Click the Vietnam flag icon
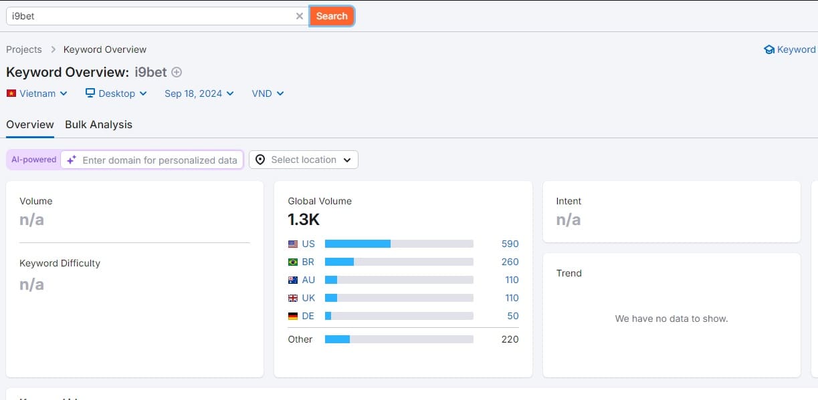 click(11, 93)
